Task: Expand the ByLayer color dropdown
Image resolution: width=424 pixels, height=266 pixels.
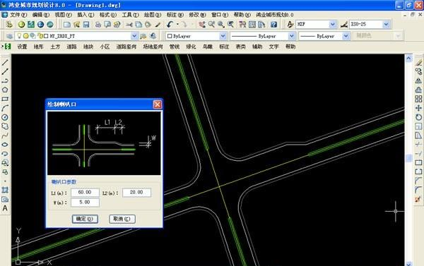Action: coord(223,36)
